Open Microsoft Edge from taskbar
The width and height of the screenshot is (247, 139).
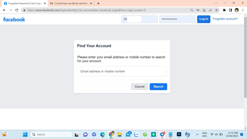click(x=103, y=134)
